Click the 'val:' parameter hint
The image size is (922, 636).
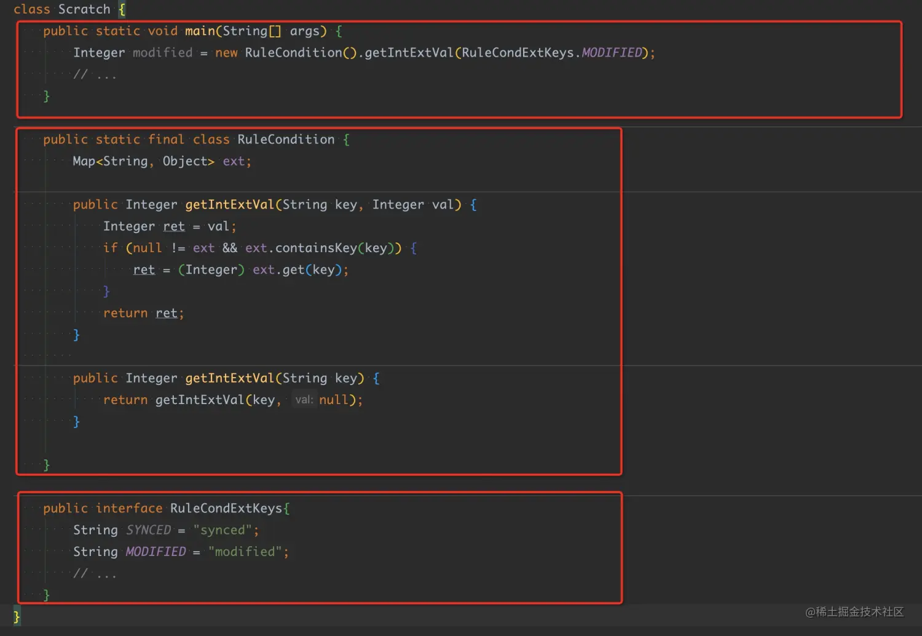(x=304, y=400)
